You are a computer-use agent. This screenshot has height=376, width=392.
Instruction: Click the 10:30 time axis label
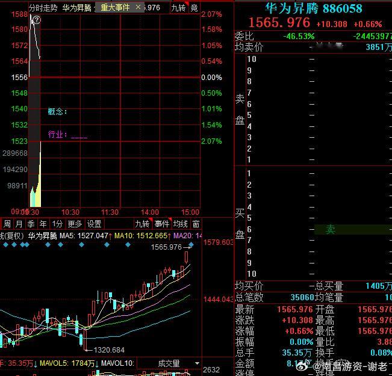pyautogui.click(x=70, y=212)
